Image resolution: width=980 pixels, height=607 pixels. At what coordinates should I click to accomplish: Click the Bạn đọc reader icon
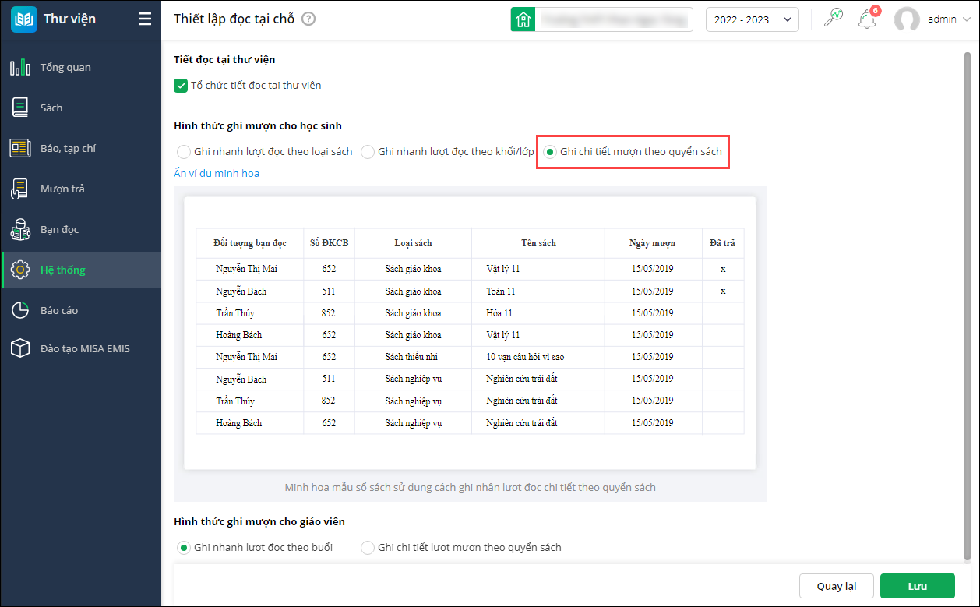point(20,229)
